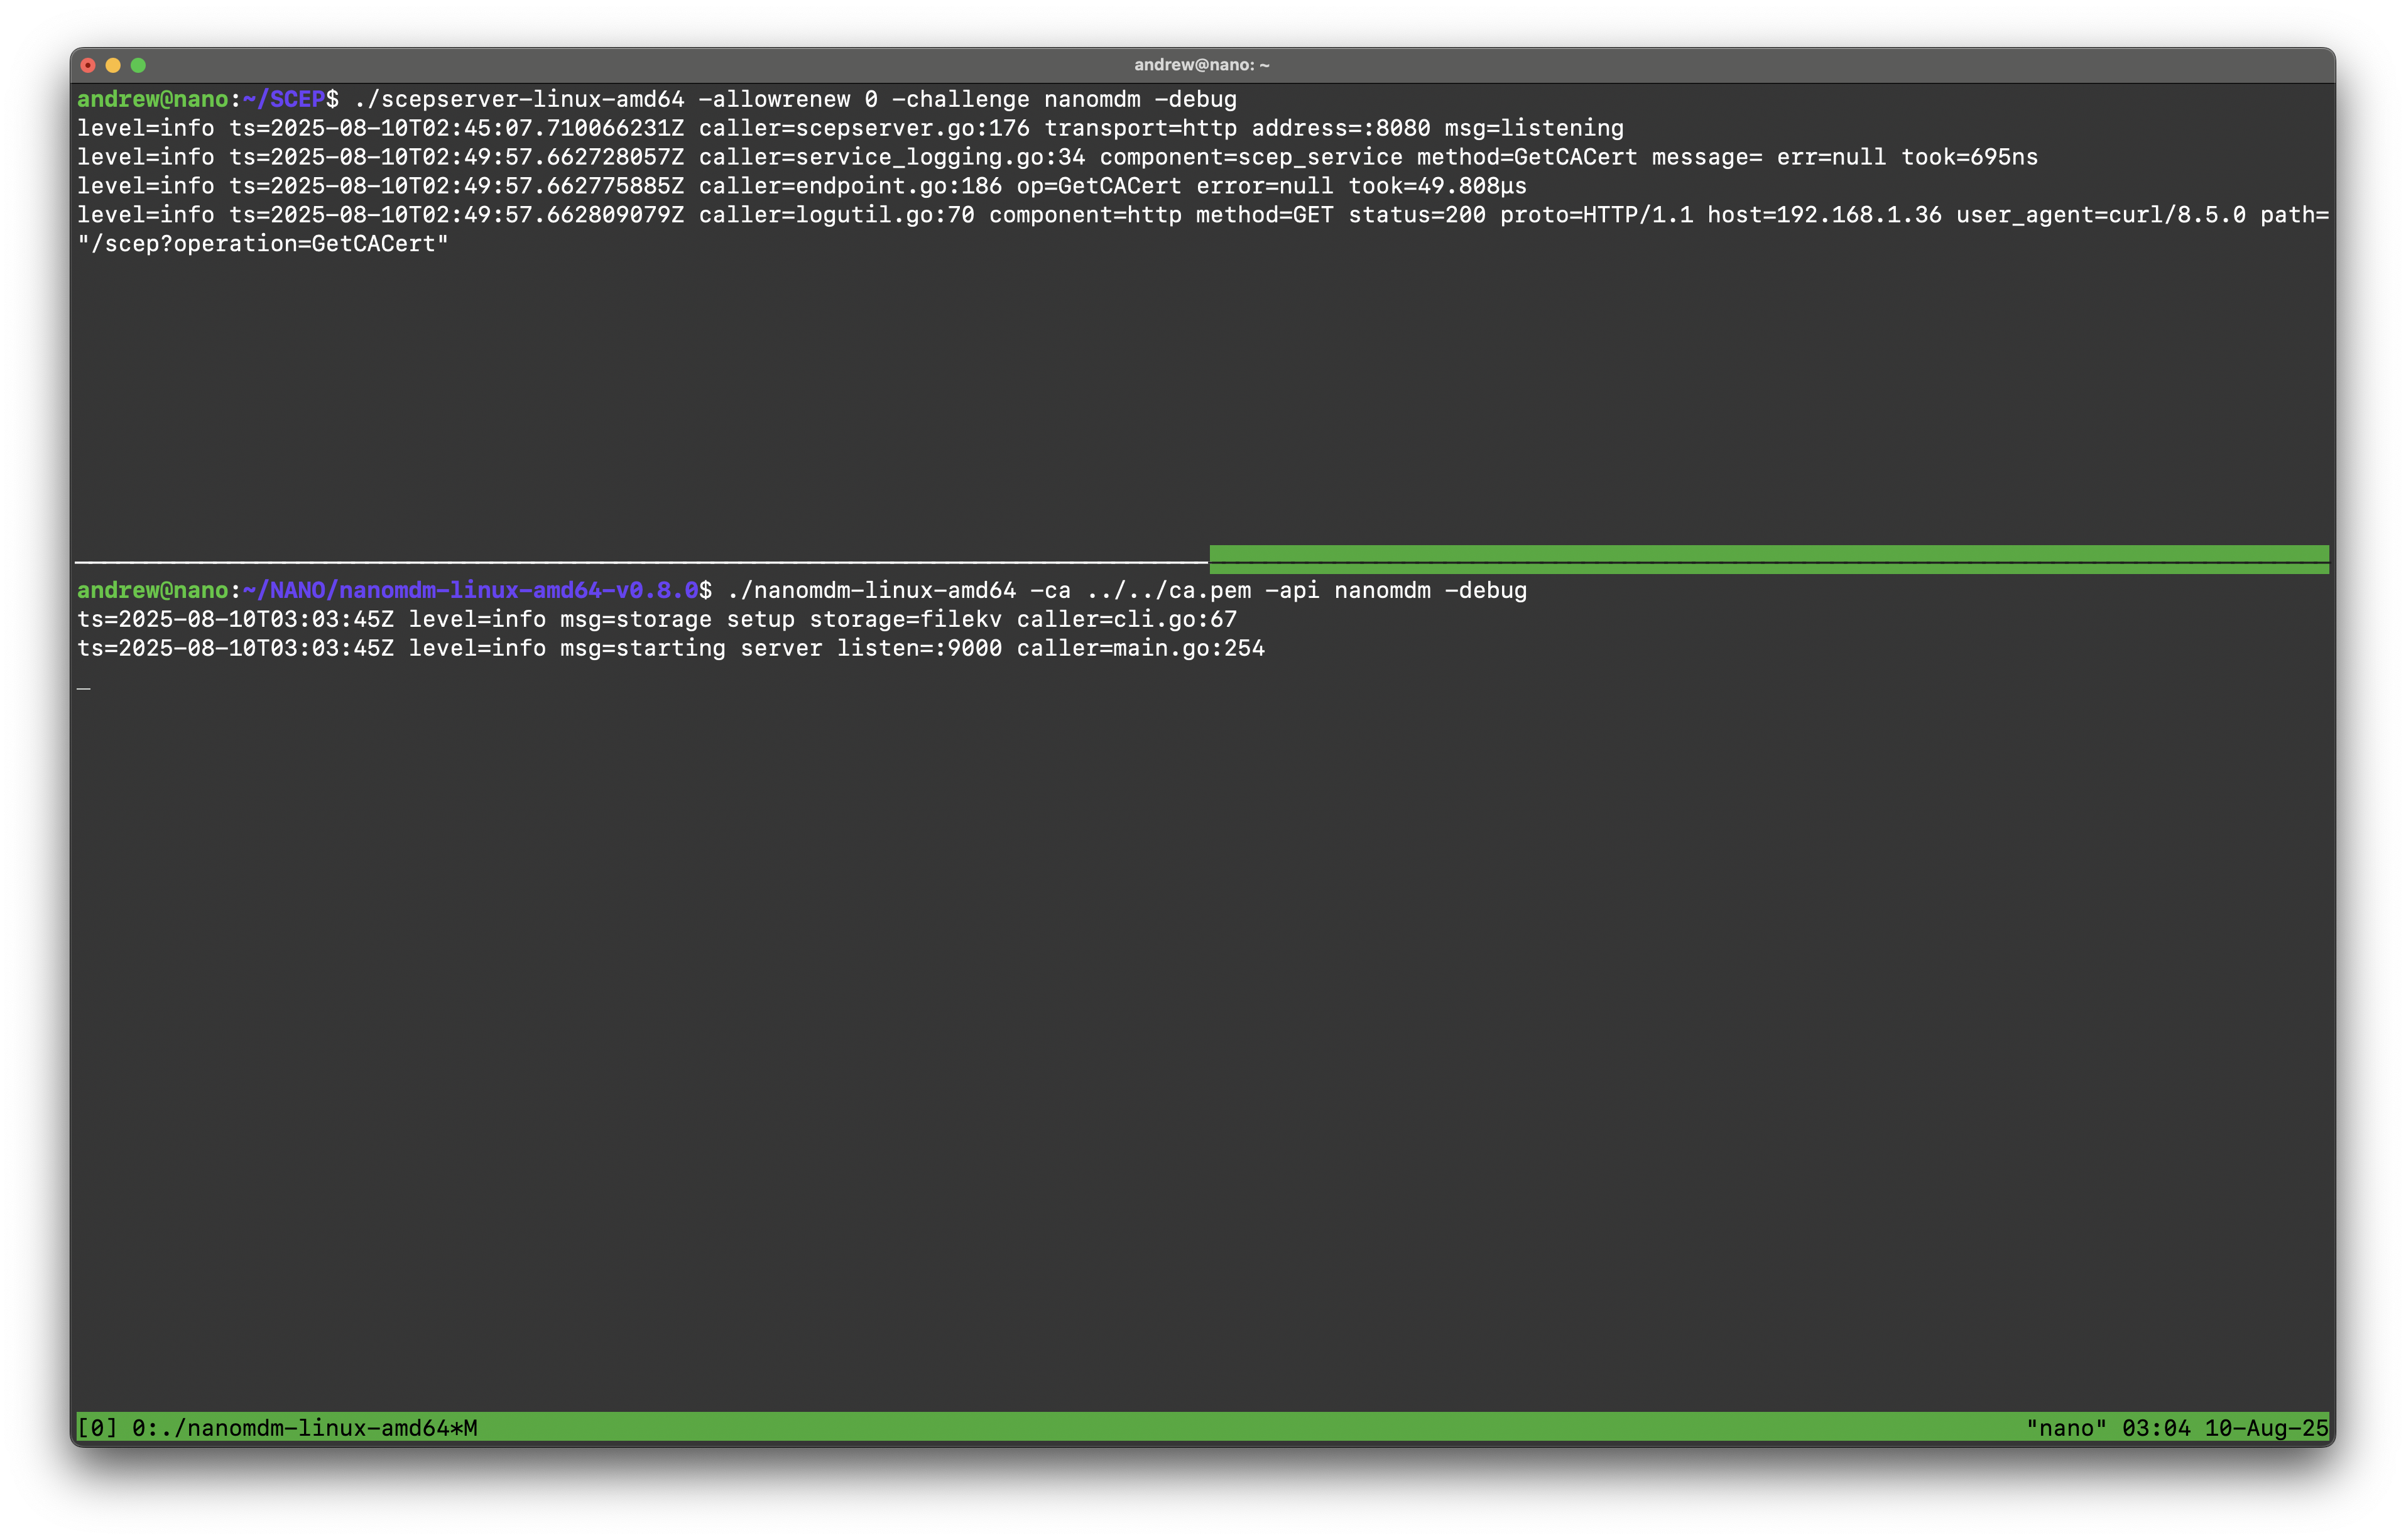Click the window title andrew@nano: ~
The width and height of the screenshot is (2406, 1540).
coord(1201,65)
